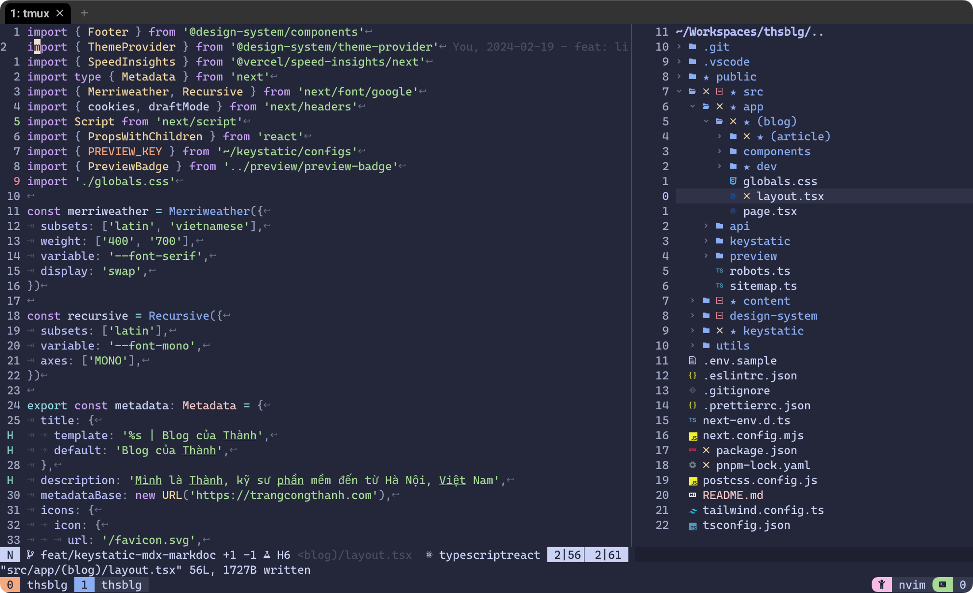Collapse the src folder chevron

coord(679,92)
